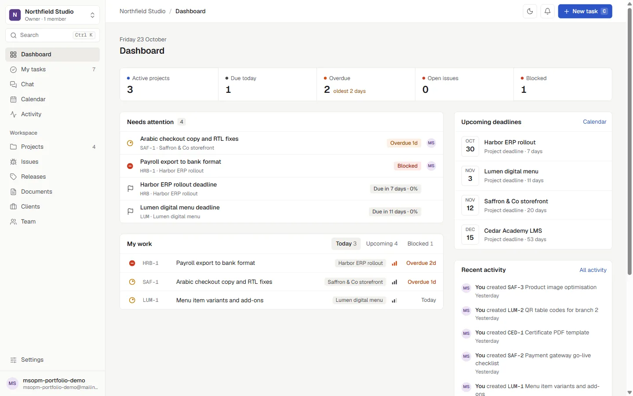Click the Chat icon in sidebar

tap(13, 84)
